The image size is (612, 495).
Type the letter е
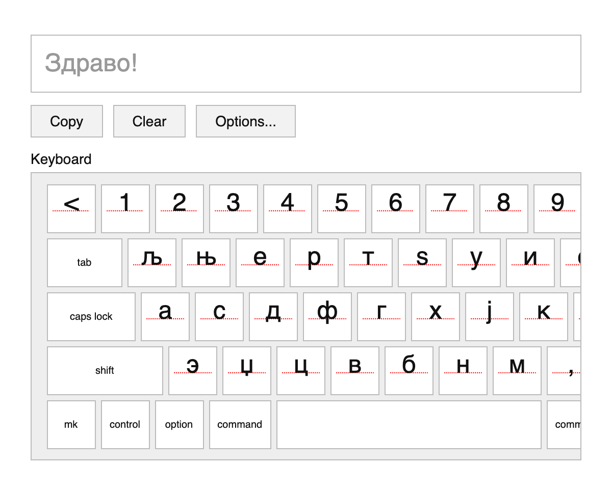pyautogui.click(x=260, y=263)
